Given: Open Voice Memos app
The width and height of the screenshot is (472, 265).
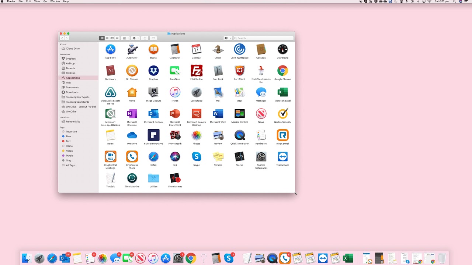Looking at the screenshot, I should [175, 178].
